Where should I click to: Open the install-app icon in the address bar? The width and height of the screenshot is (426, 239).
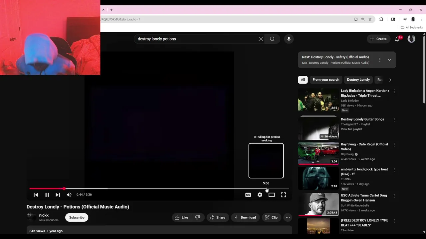point(356,19)
